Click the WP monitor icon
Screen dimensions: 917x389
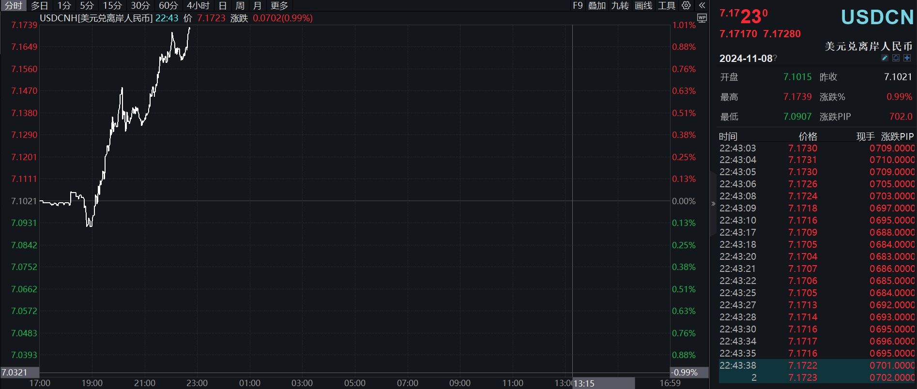click(x=702, y=18)
